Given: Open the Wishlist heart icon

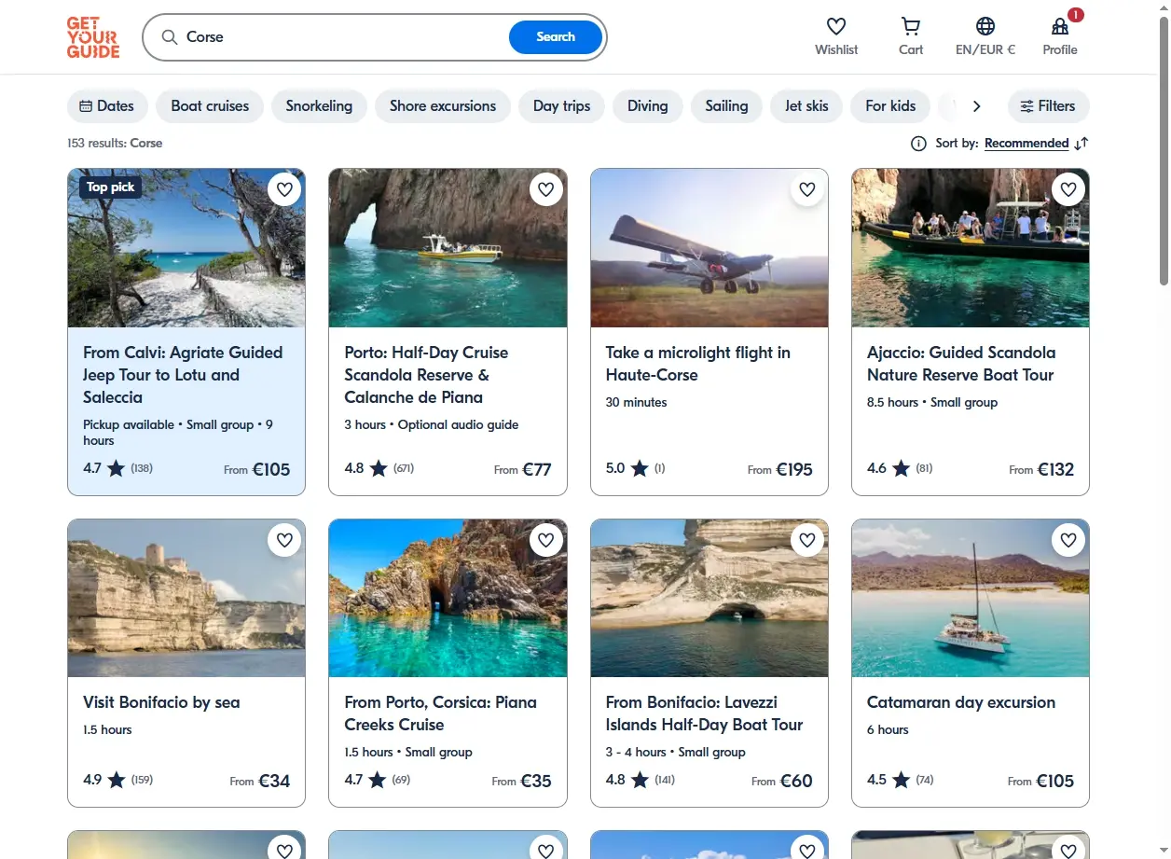Looking at the screenshot, I should pyautogui.click(x=836, y=26).
